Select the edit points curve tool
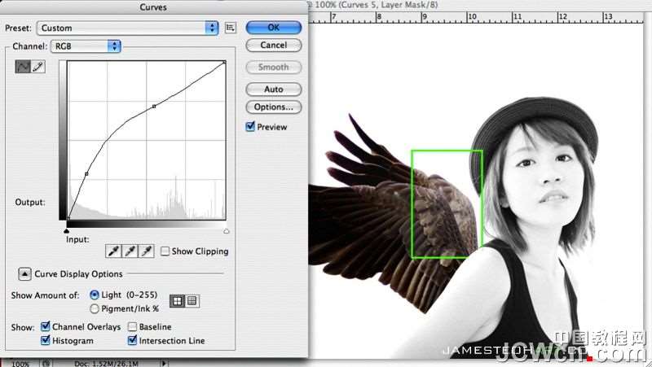 click(23, 67)
